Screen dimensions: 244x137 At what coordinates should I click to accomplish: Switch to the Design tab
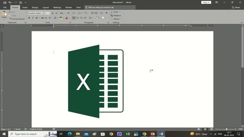click(x=35, y=8)
